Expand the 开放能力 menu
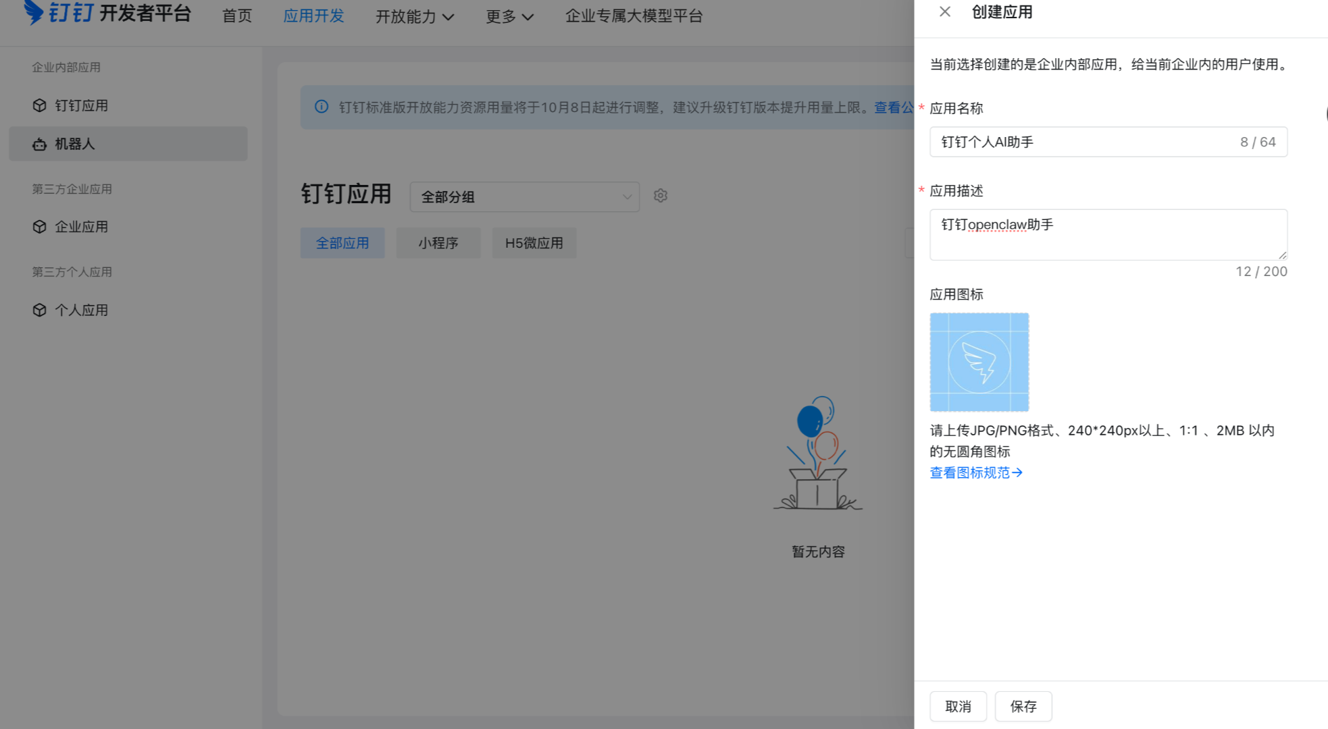The width and height of the screenshot is (1328, 729). click(x=414, y=16)
